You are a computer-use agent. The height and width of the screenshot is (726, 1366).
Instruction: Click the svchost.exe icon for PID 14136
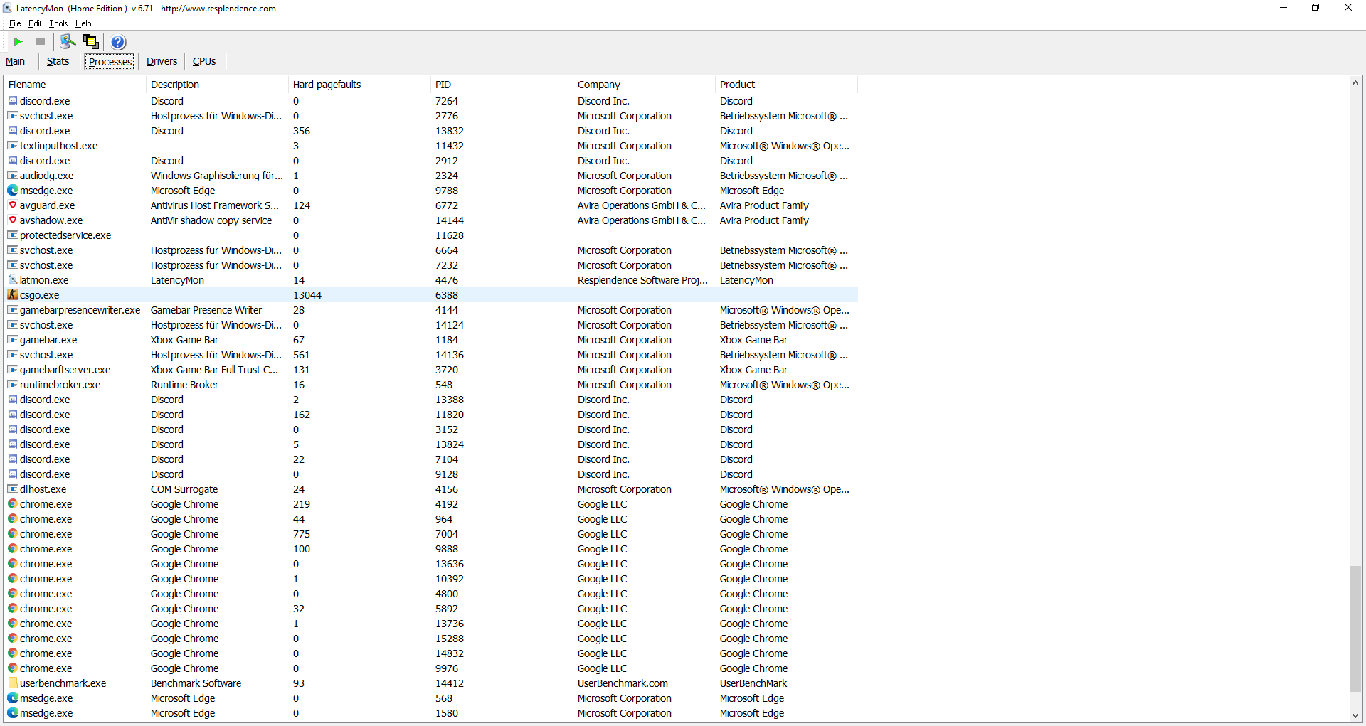click(13, 355)
